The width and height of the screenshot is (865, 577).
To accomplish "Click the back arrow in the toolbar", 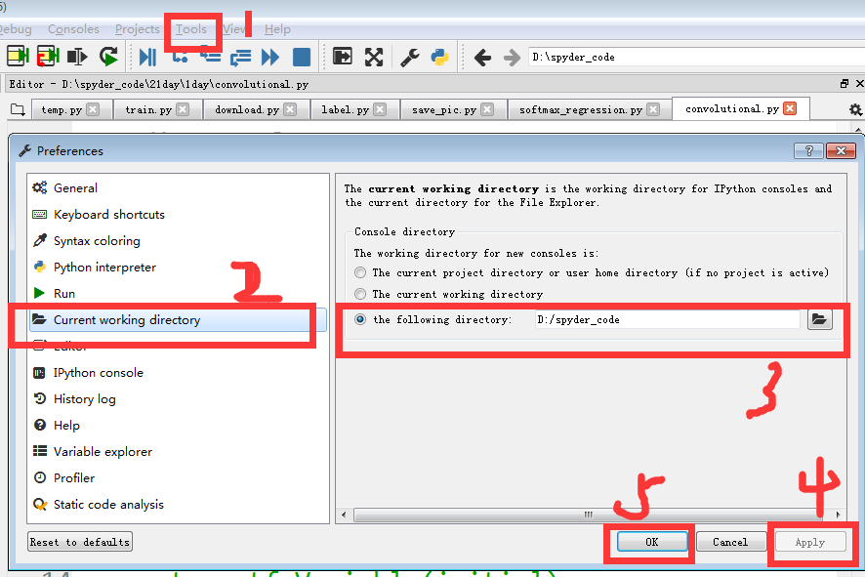I will [x=482, y=57].
